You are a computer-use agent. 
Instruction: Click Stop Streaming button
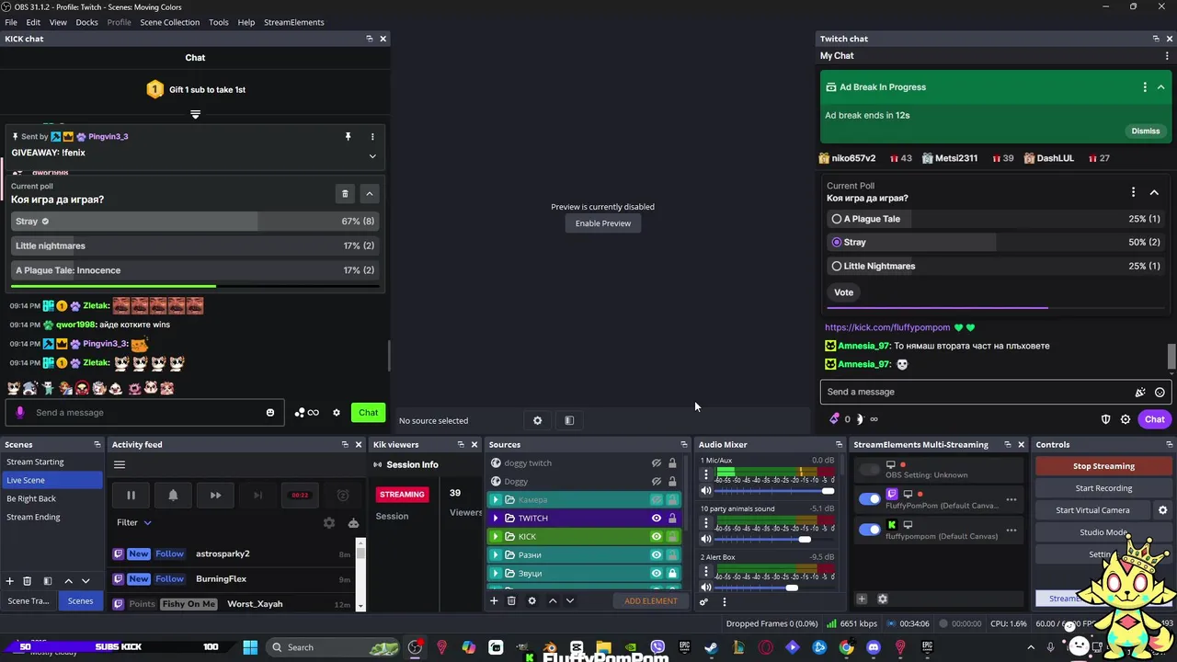[x=1103, y=466]
